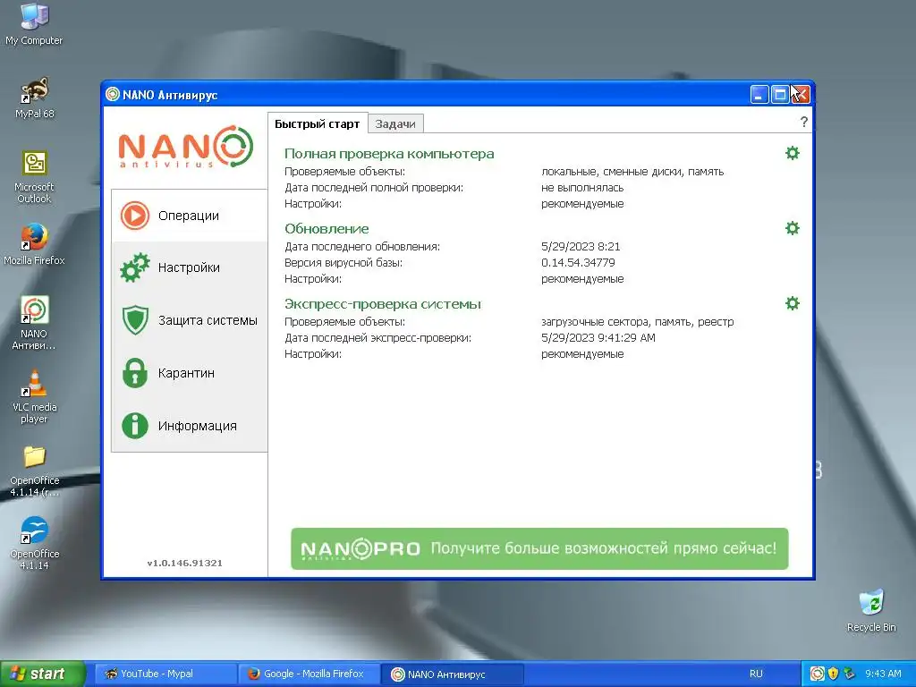Start Экспресс-проверка системы link

coord(383,304)
